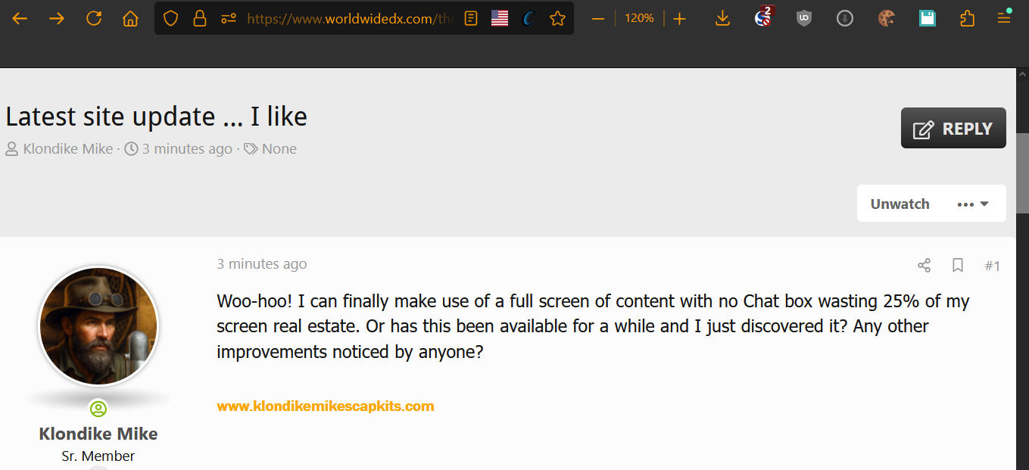Show site permissions icon in address bar

click(x=229, y=18)
